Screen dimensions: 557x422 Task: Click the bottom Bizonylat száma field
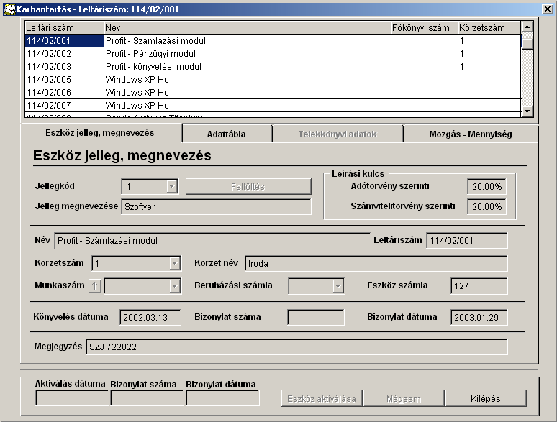[147, 398]
